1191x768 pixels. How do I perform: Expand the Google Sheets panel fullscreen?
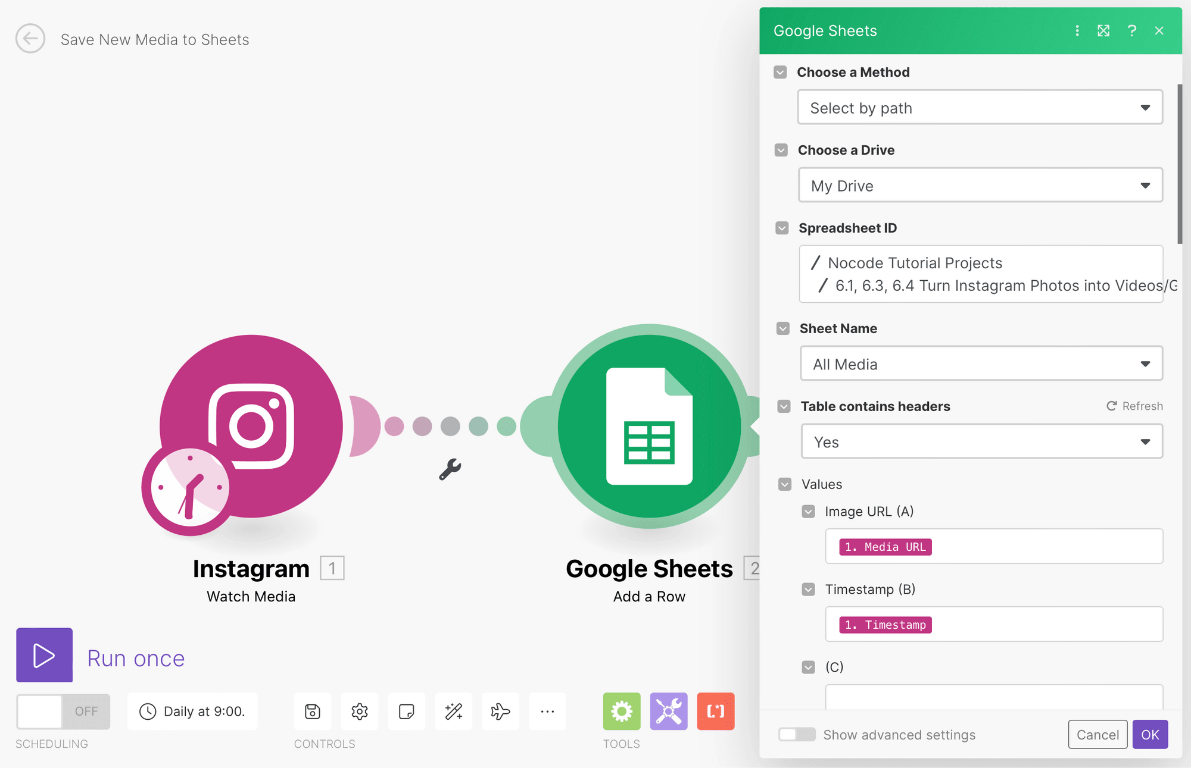1103,31
